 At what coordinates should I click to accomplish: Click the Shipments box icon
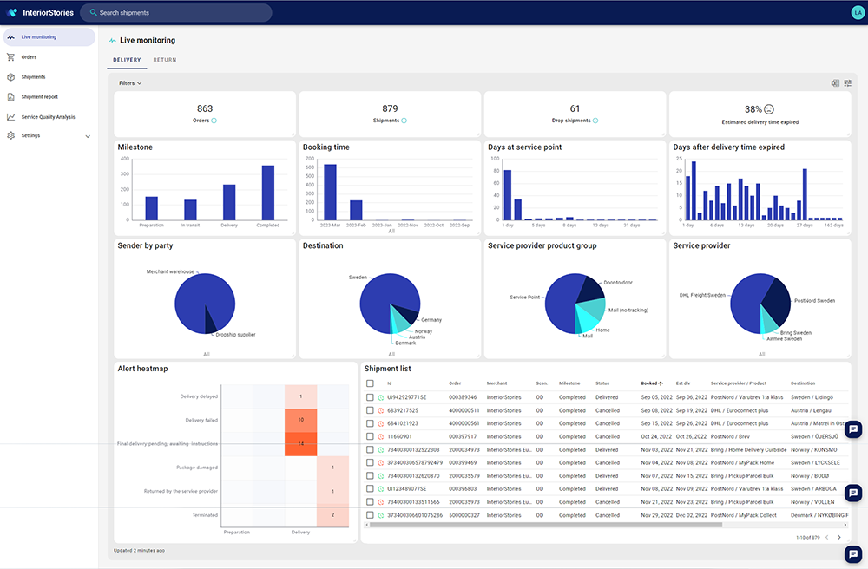pos(10,77)
